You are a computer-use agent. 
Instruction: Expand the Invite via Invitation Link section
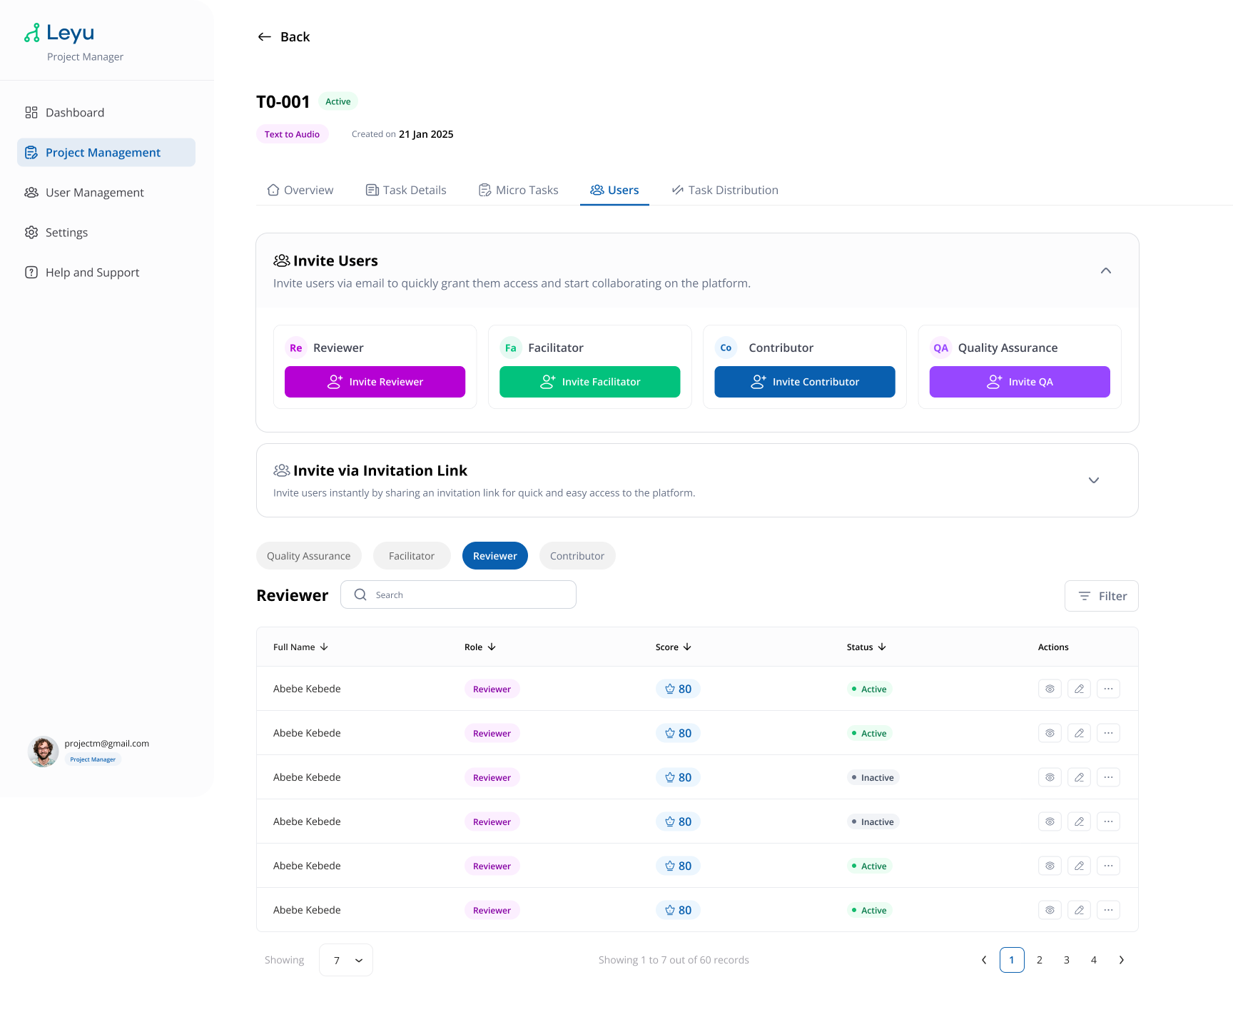click(x=1093, y=480)
